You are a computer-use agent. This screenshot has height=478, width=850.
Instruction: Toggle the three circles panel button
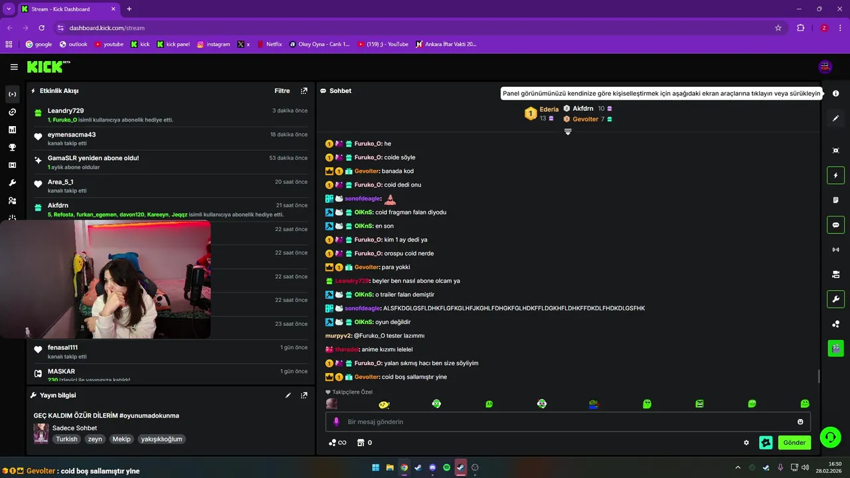point(835,324)
